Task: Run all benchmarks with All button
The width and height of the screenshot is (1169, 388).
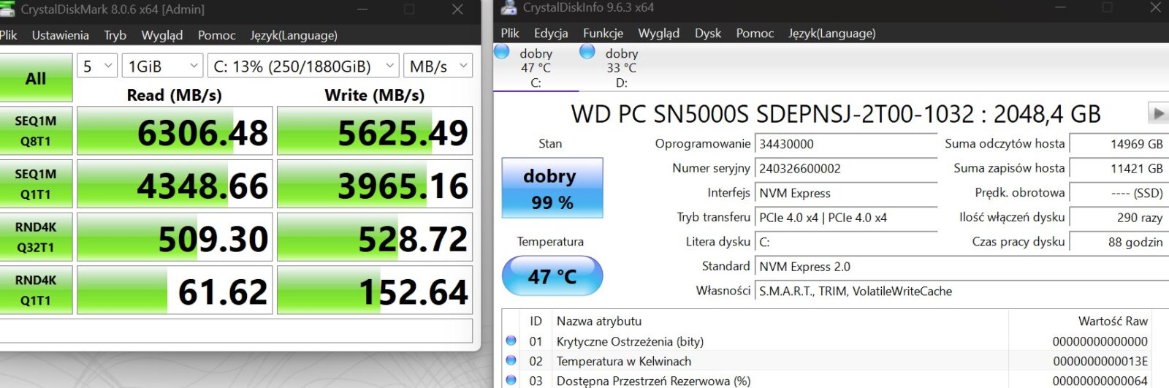Action: pos(35,78)
